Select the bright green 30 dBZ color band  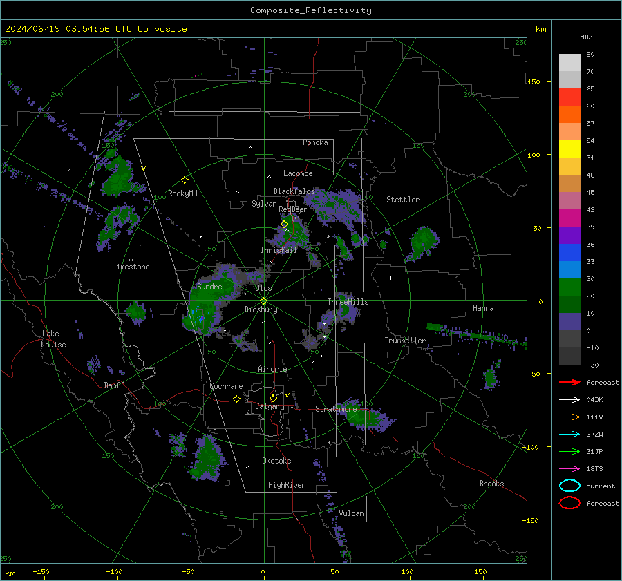coord(569,287)
